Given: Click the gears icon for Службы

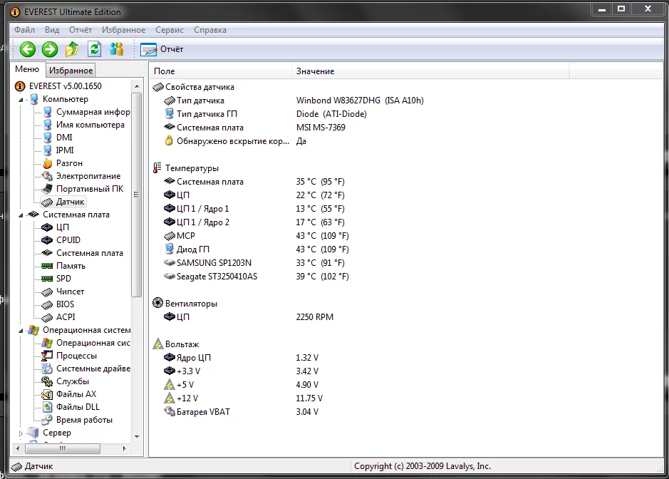Looking at the screenshot, I should (x=47, y=381).
